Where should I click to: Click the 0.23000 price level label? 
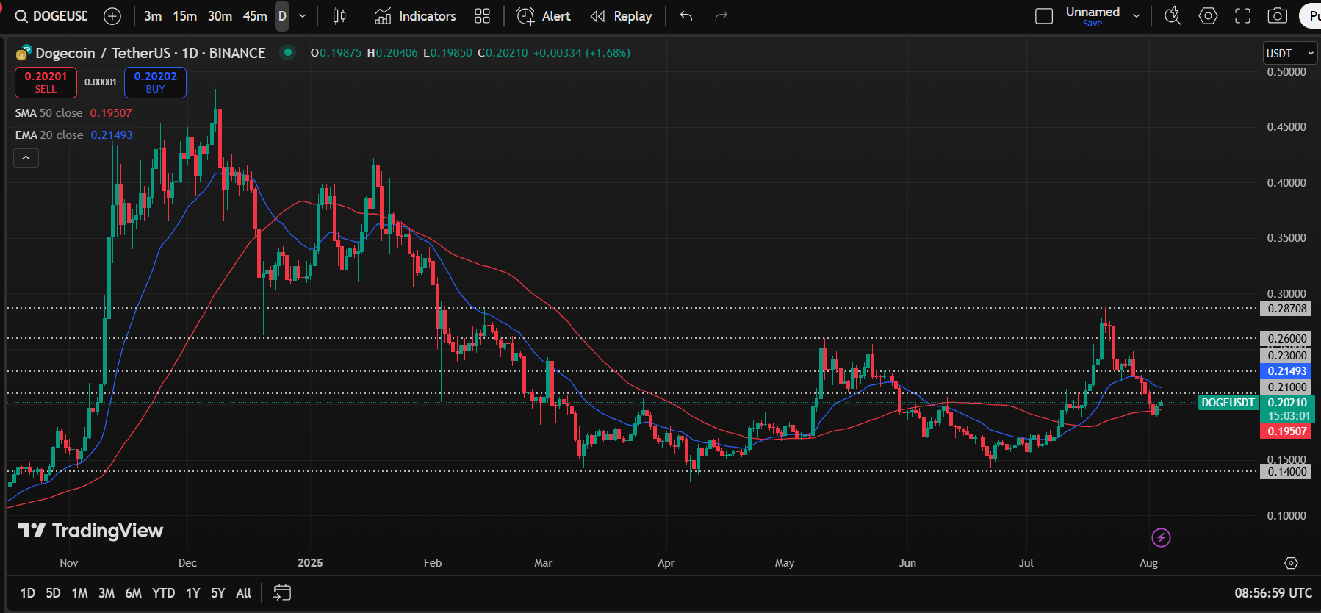coord(1286,356)
